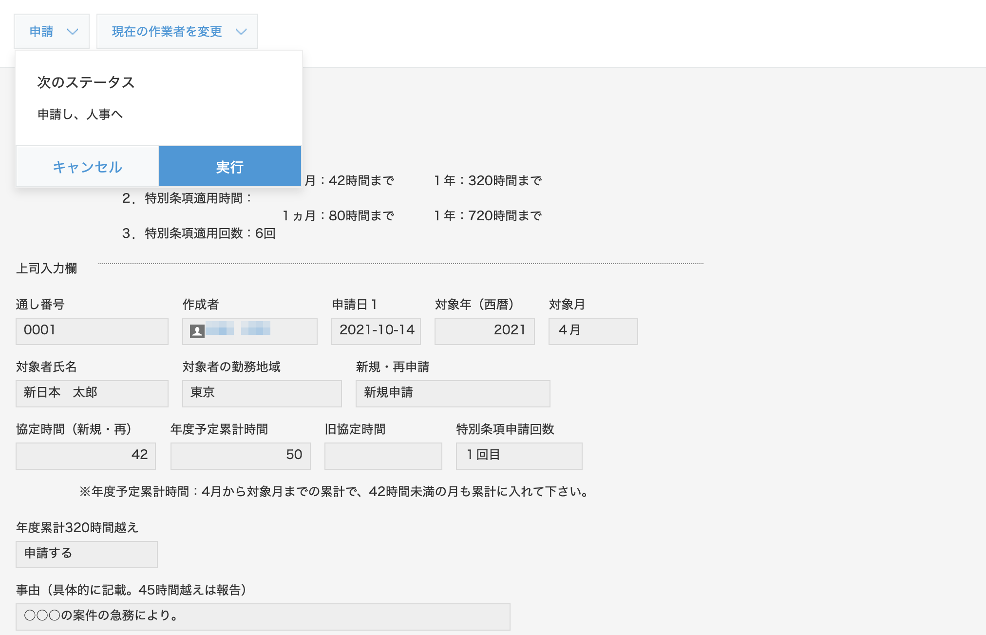Click the chevron arrow next to 申請
The height and width of the screenshot is (635, 986).
pyautogui.click(x=73, y=32)
